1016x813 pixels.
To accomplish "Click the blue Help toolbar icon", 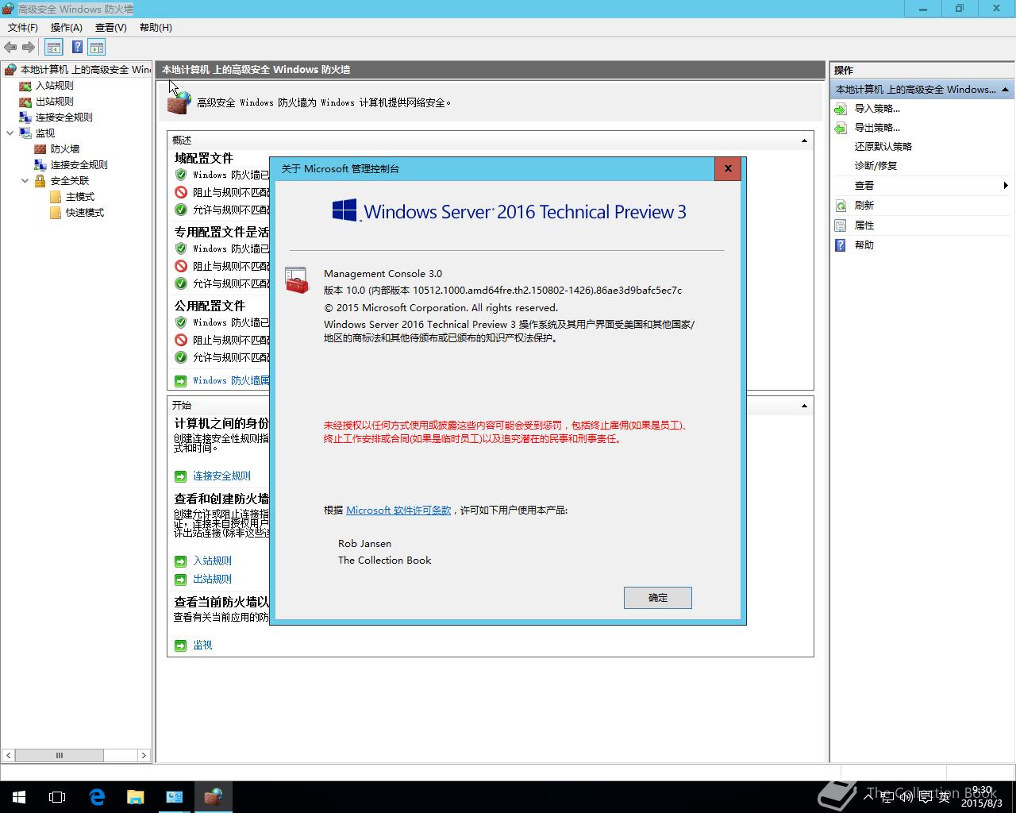I will click(77, 48).
